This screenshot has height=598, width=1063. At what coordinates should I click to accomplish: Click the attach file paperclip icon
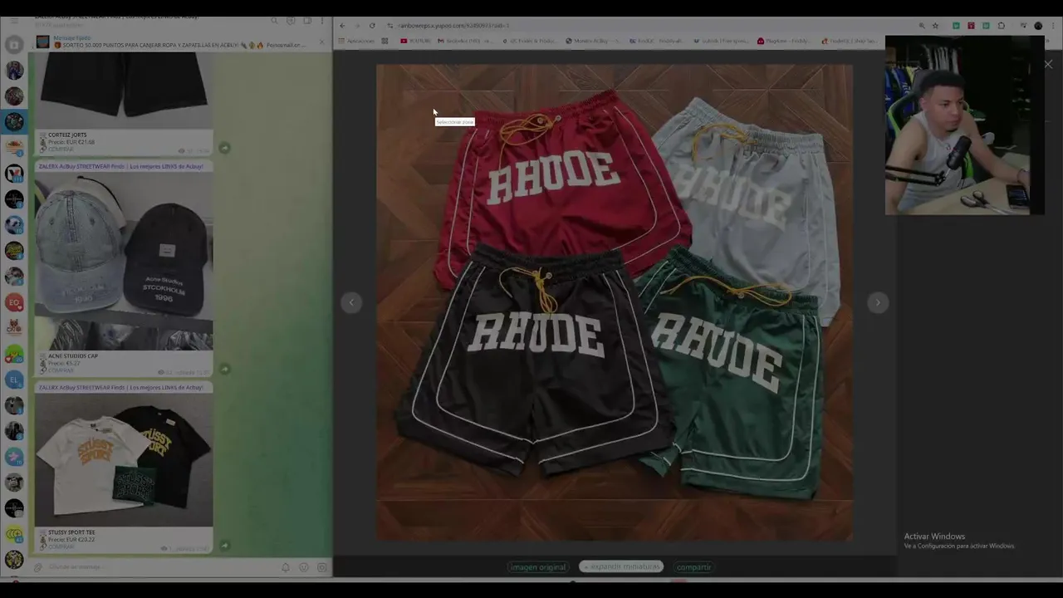[x=38, y=567]
